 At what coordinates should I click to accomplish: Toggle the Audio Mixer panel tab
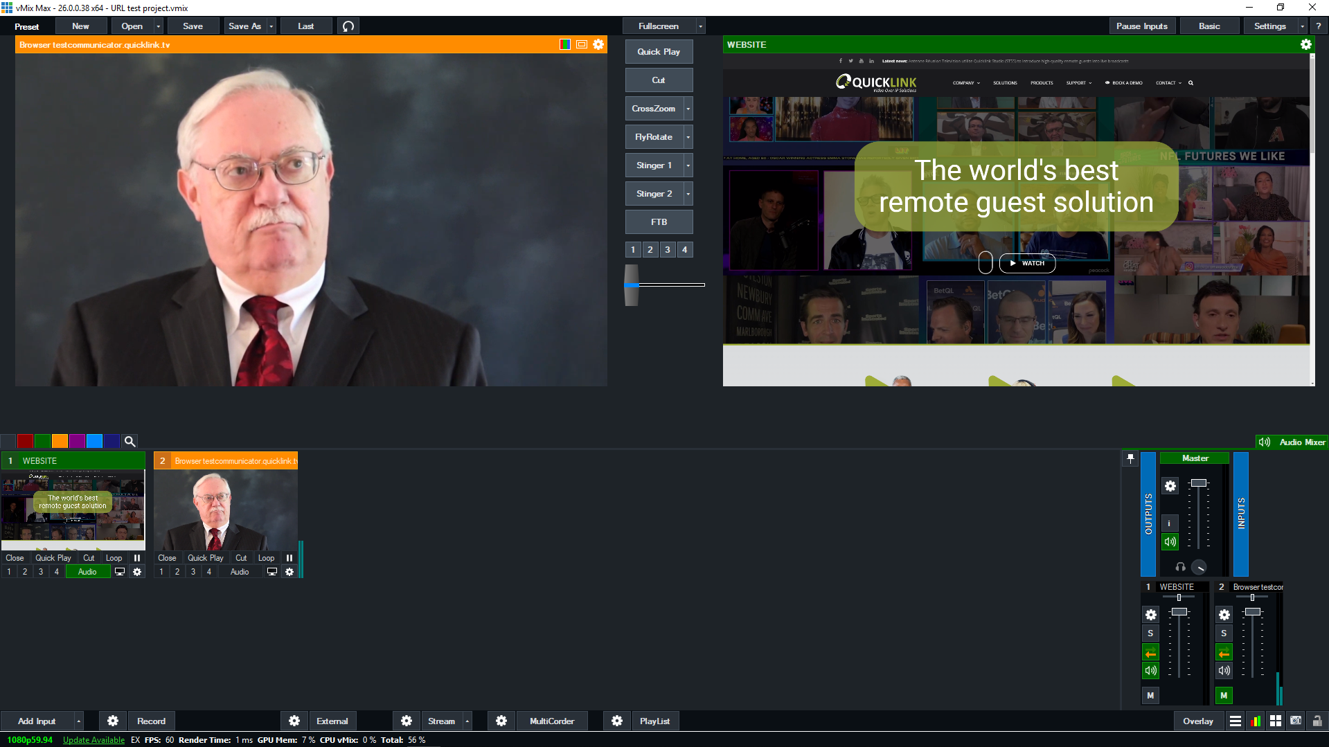pyautogui.click(x=1292, y=442)
